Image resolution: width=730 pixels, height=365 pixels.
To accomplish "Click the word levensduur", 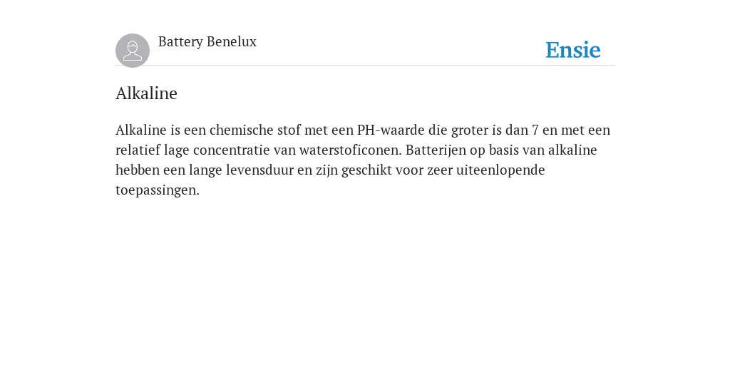I will 259,170.
